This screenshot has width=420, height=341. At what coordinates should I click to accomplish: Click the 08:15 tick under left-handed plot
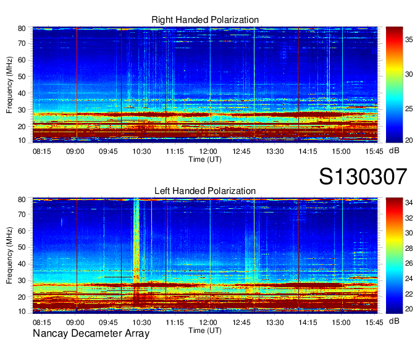pos(42,322)
